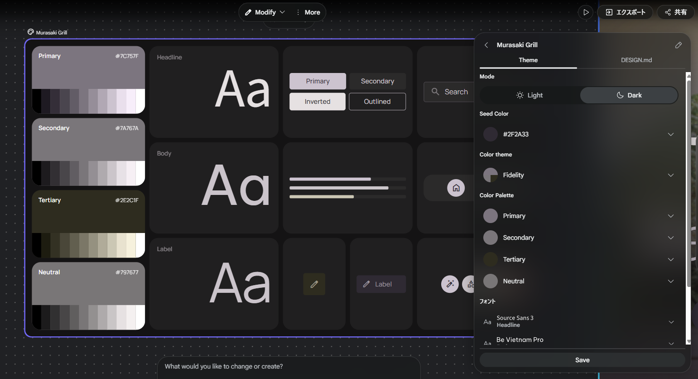
Task: Click the dark pencil icon tile
Action: (314, 284)
